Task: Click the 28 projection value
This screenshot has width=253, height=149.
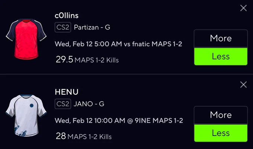Action: pos(61,136)
